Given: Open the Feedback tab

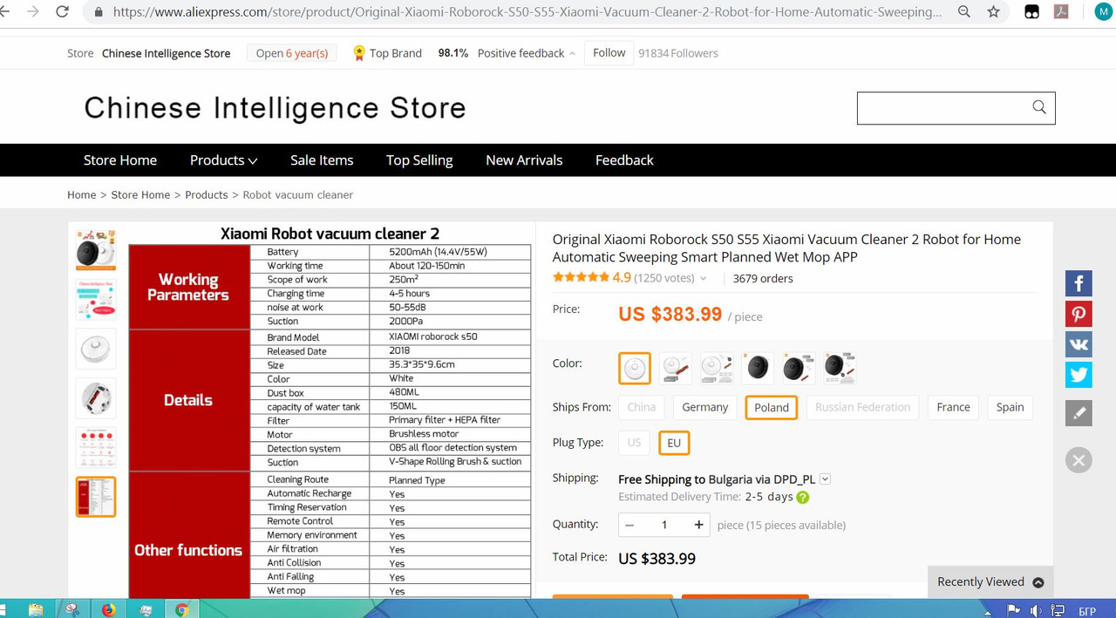Looking at the screenshot, I should (x=624, y=160).
